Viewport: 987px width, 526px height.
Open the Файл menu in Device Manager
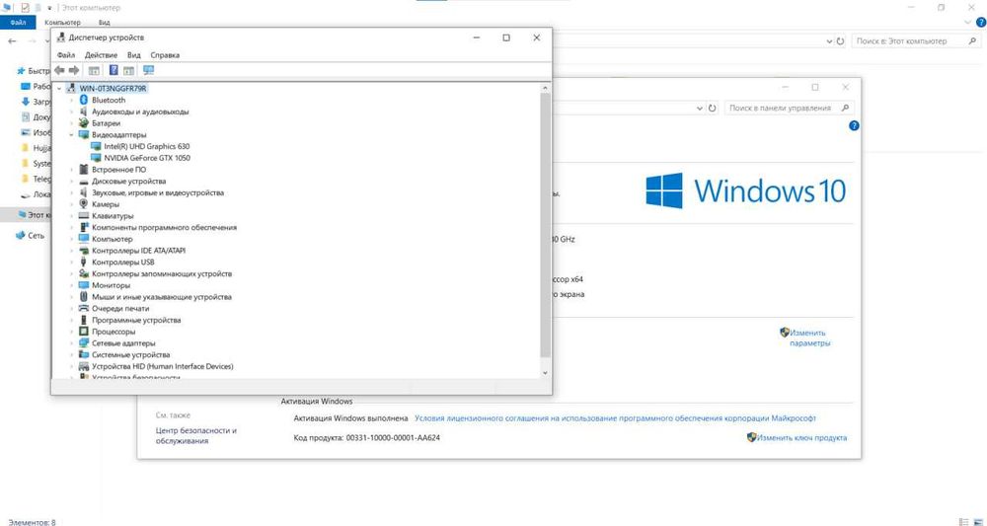pyautogui.click(x=65, y=54)
